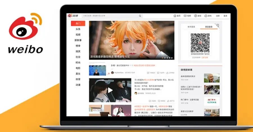The image size is (253, 132).
Task: Open the orange-haired cosplay banner image
Action: pos(132,40)
